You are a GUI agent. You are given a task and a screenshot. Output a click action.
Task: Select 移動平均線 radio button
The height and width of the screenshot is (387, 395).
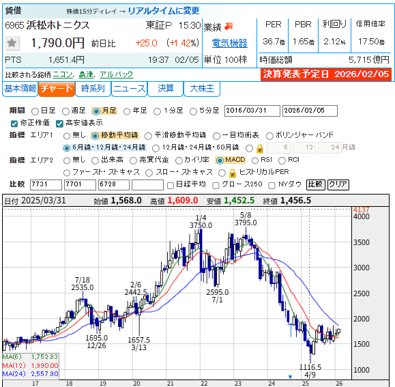click(x=95, y=136)
